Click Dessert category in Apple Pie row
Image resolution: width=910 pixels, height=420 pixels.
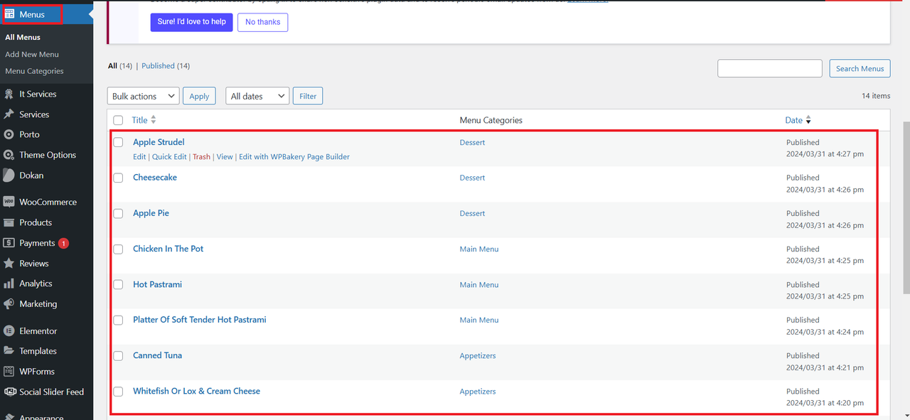pyautogui.click(x=472, y=213)
